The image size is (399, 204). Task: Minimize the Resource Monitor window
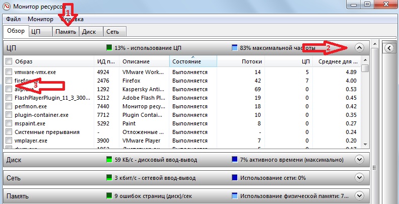tap(354, 4)
